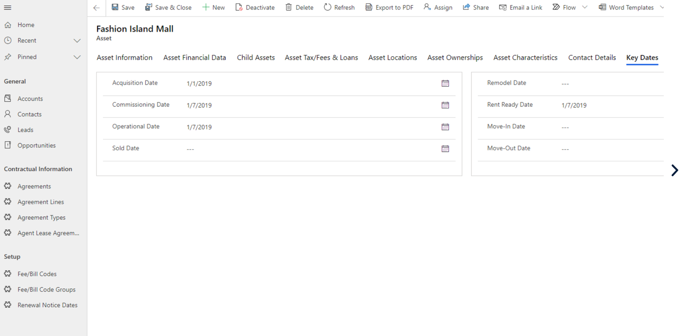Open Contacts from the sidebar
681x336 pixels.
(29, 114)
